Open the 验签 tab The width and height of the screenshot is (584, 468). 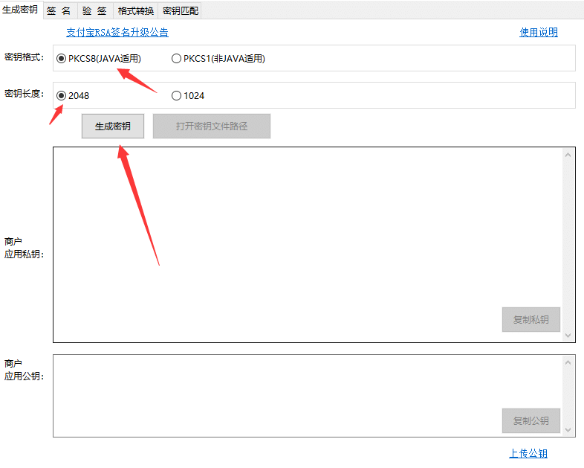tap(95, 10)
